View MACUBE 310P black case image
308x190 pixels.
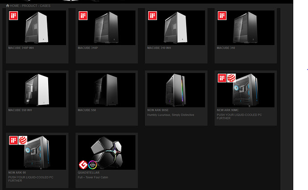pyautogui.click(x=107, y=28)
